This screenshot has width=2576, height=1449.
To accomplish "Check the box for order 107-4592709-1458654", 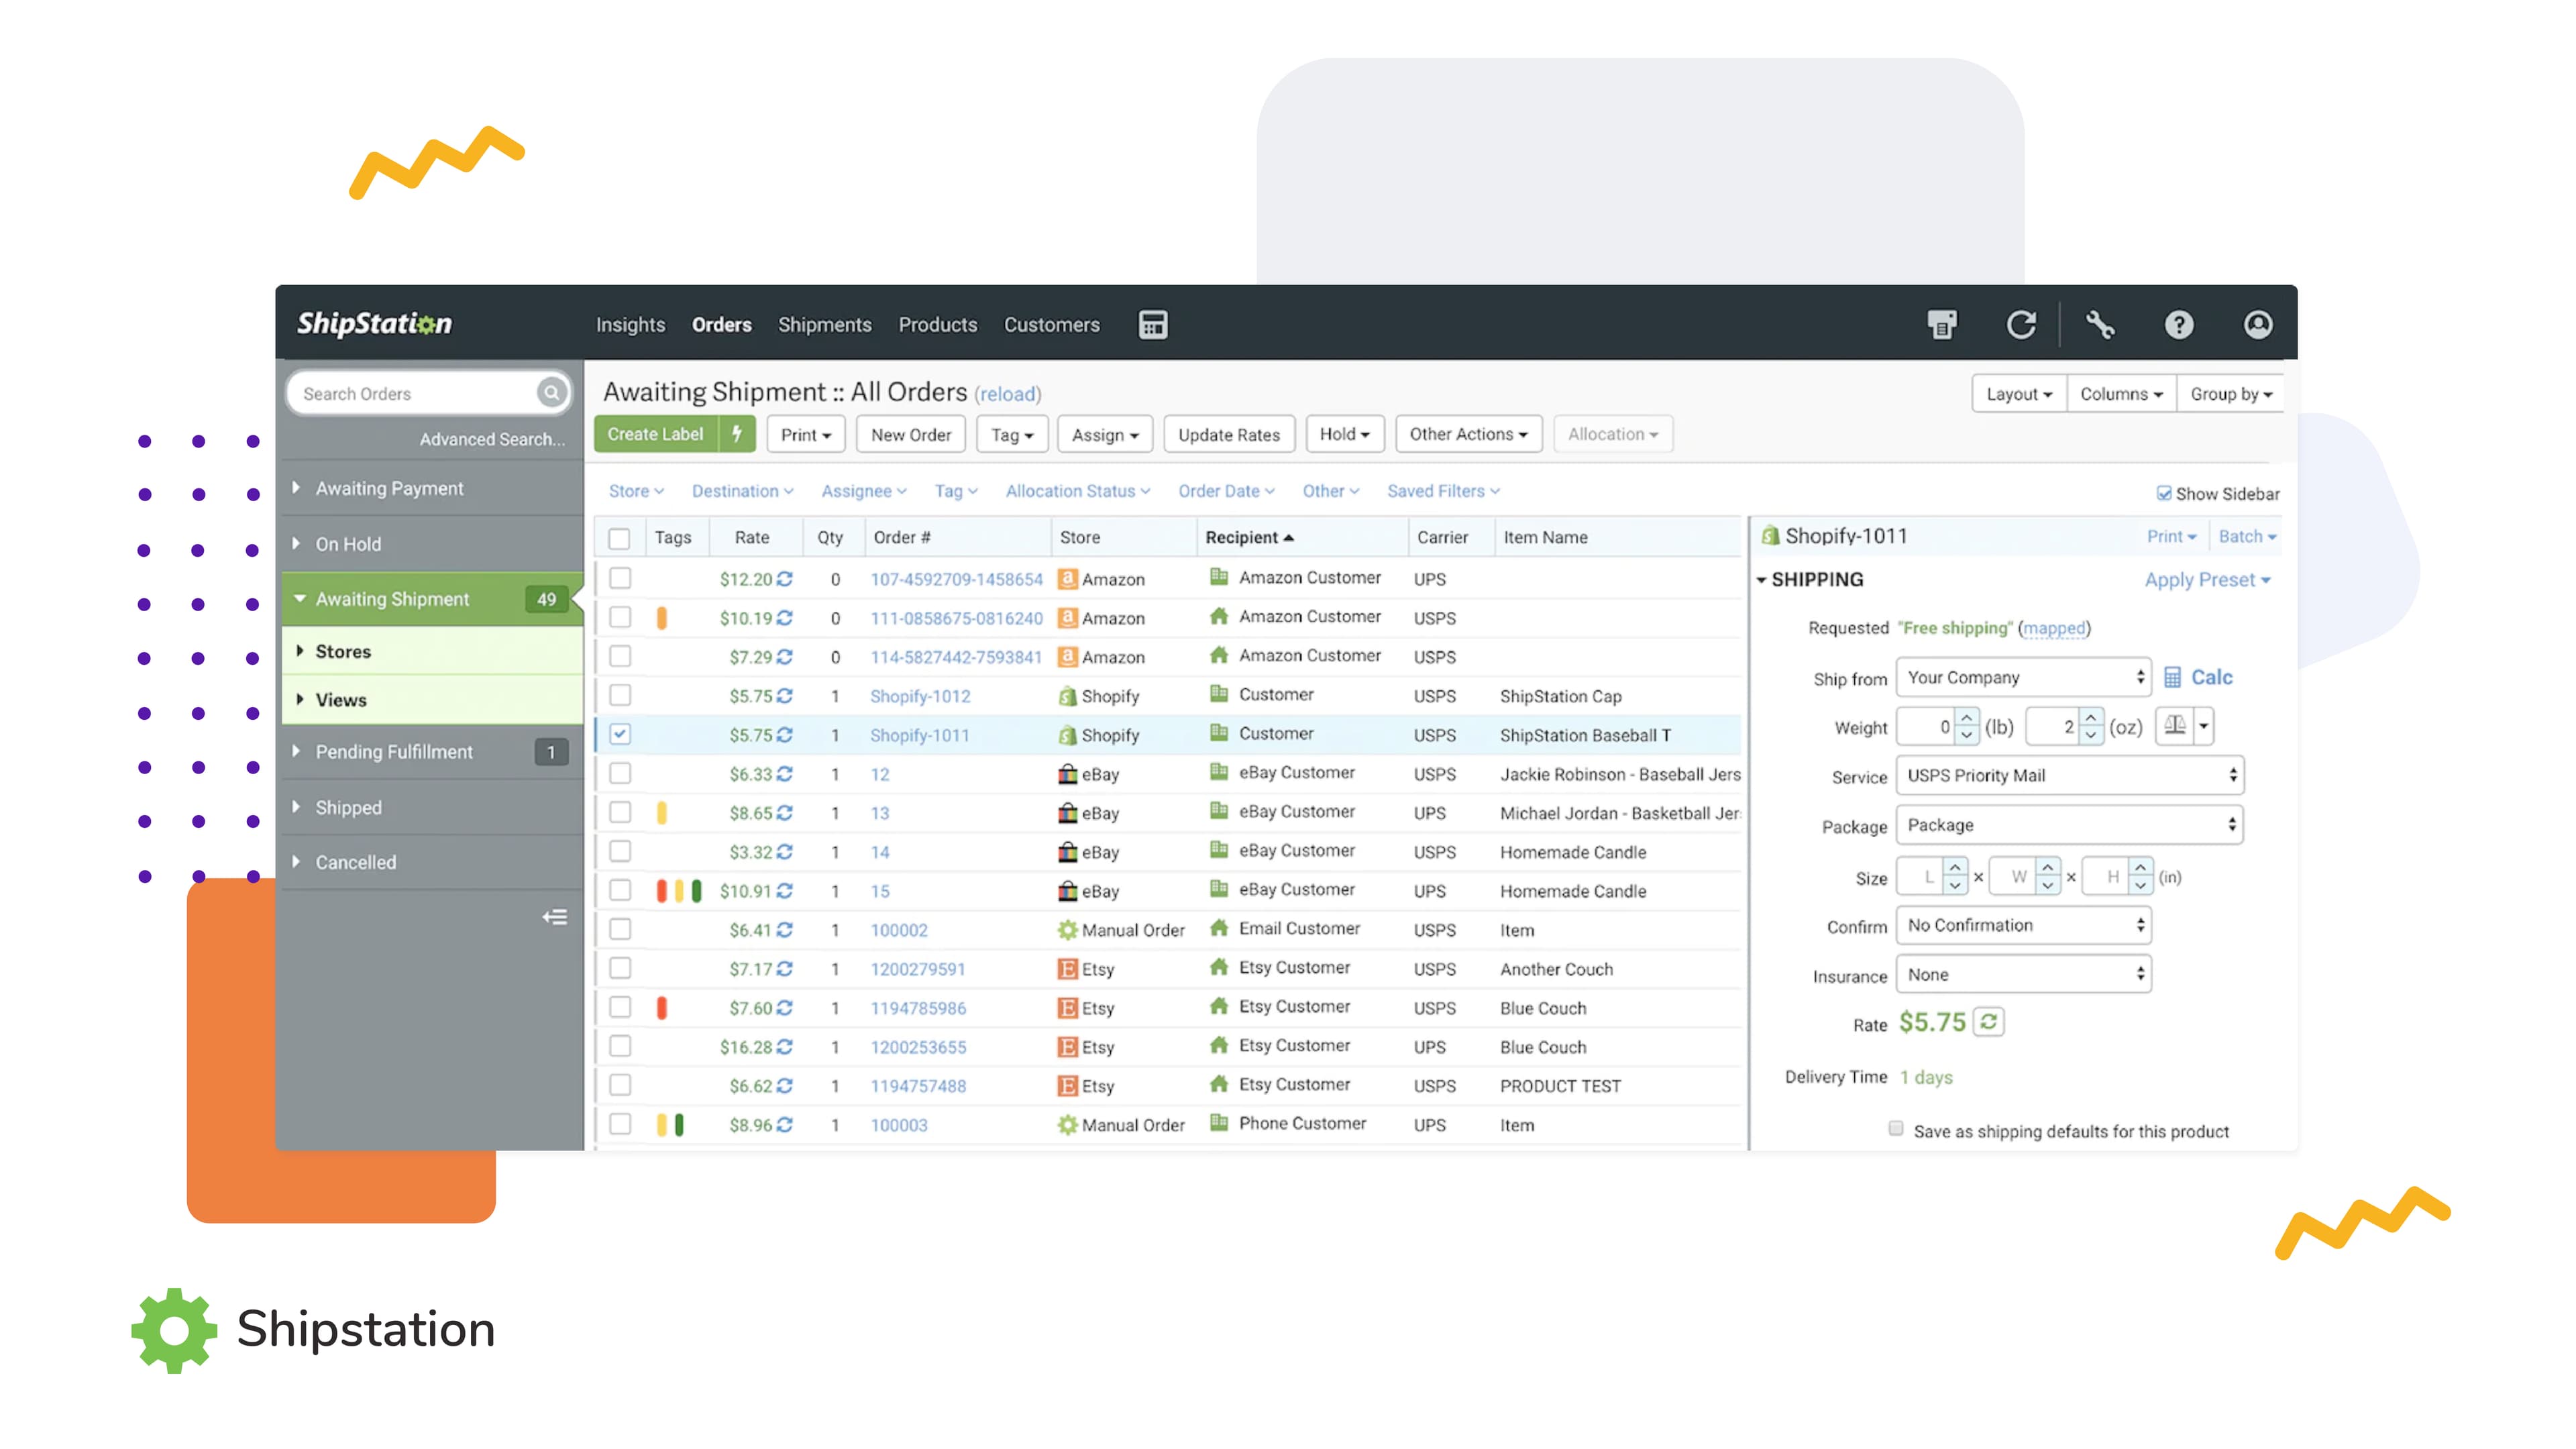I will pyautogui.click(x=620, y=578).
